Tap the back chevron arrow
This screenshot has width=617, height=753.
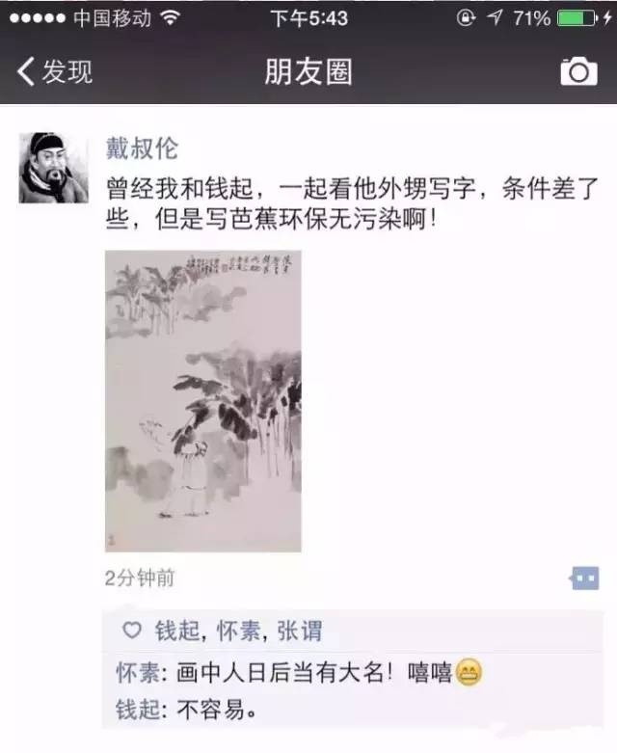click(x=26, y=71)
